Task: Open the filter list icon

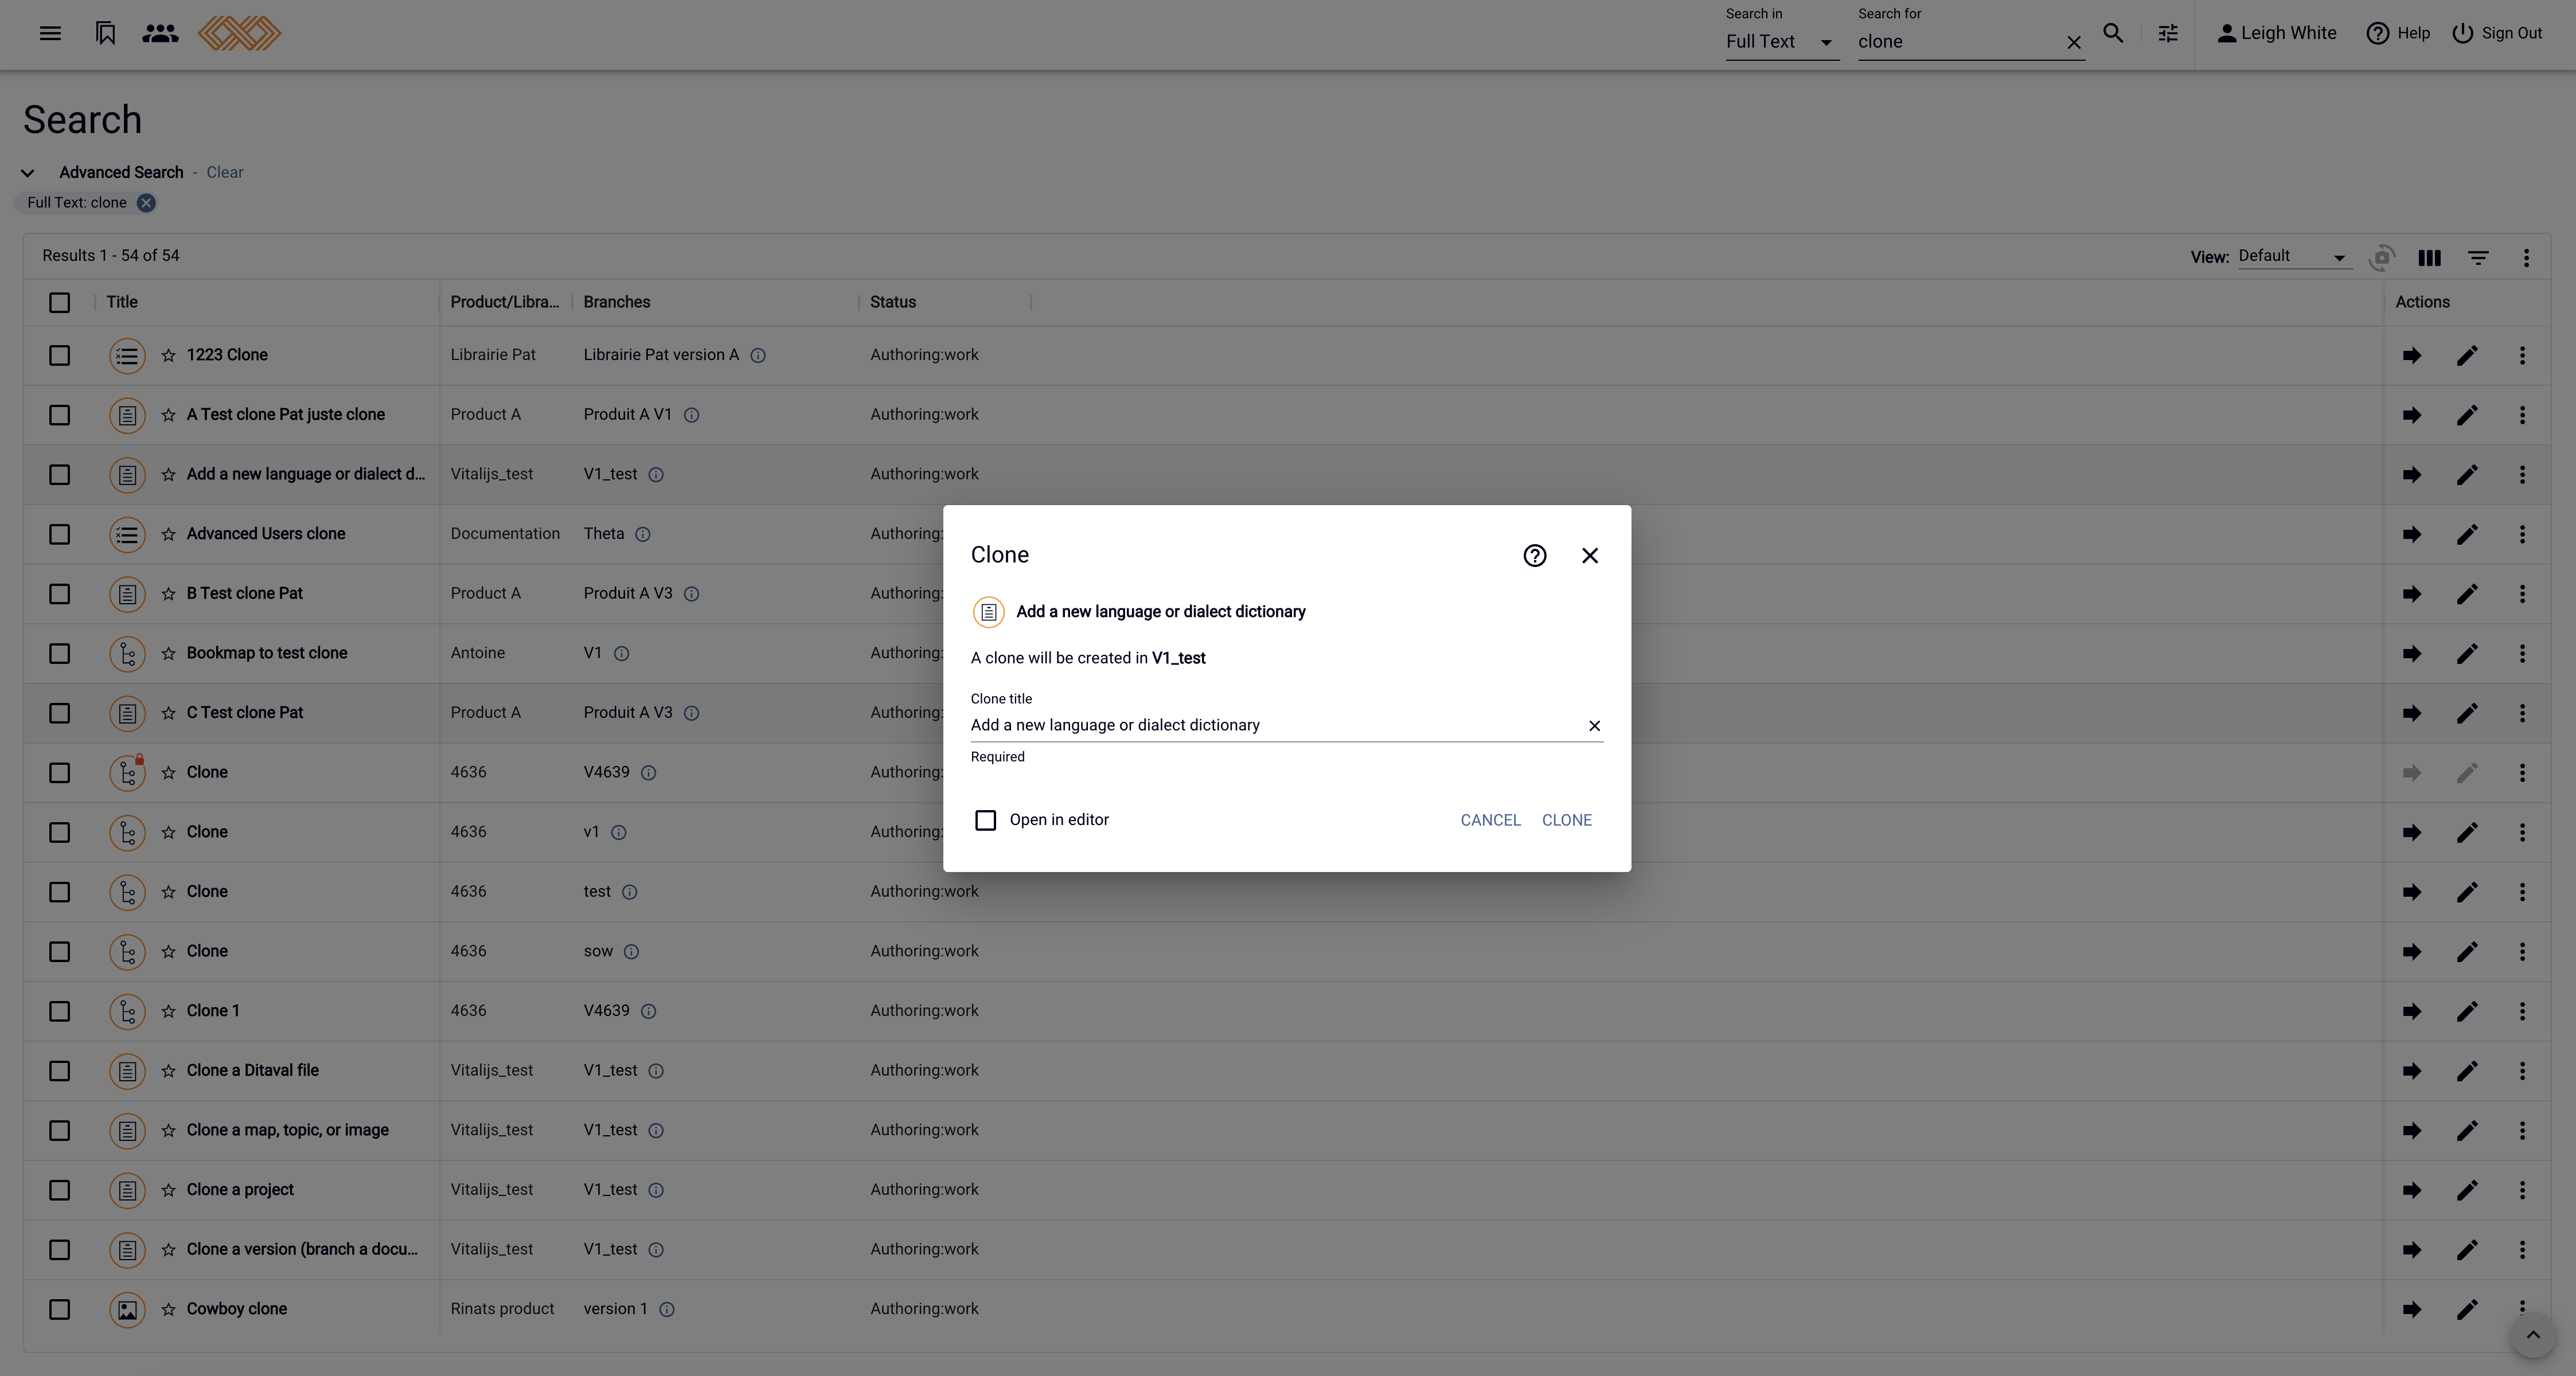Action: [2478, 258]
